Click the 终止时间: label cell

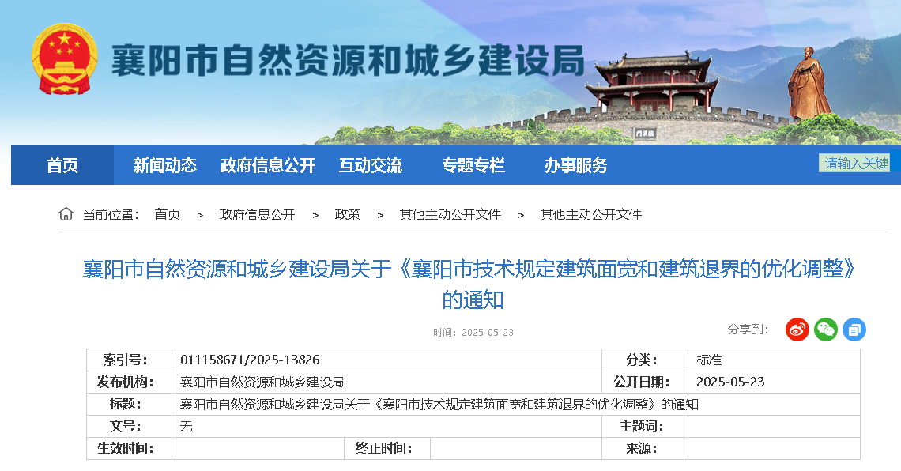[x=387, y=448]
